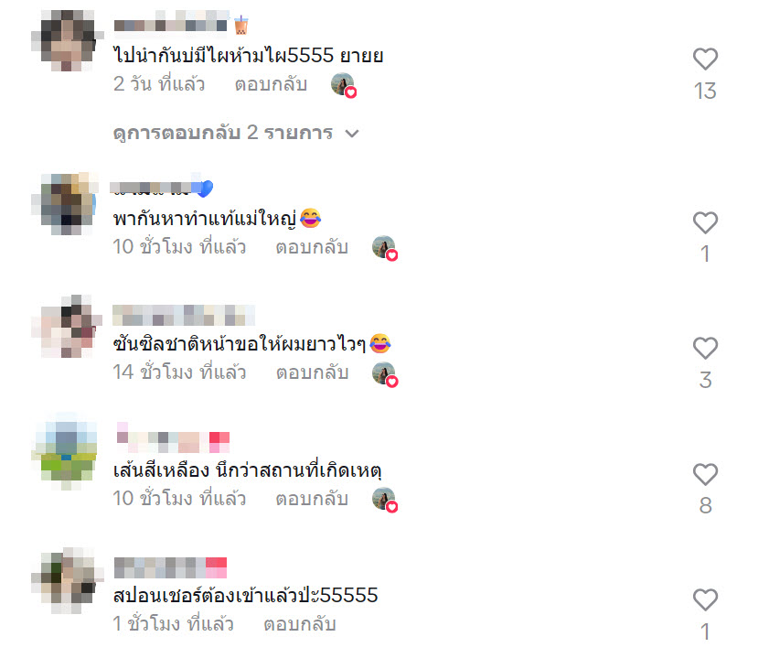Reply to the 14 ชั่วโมง ที่แล้ว comment

click(312, 372)
